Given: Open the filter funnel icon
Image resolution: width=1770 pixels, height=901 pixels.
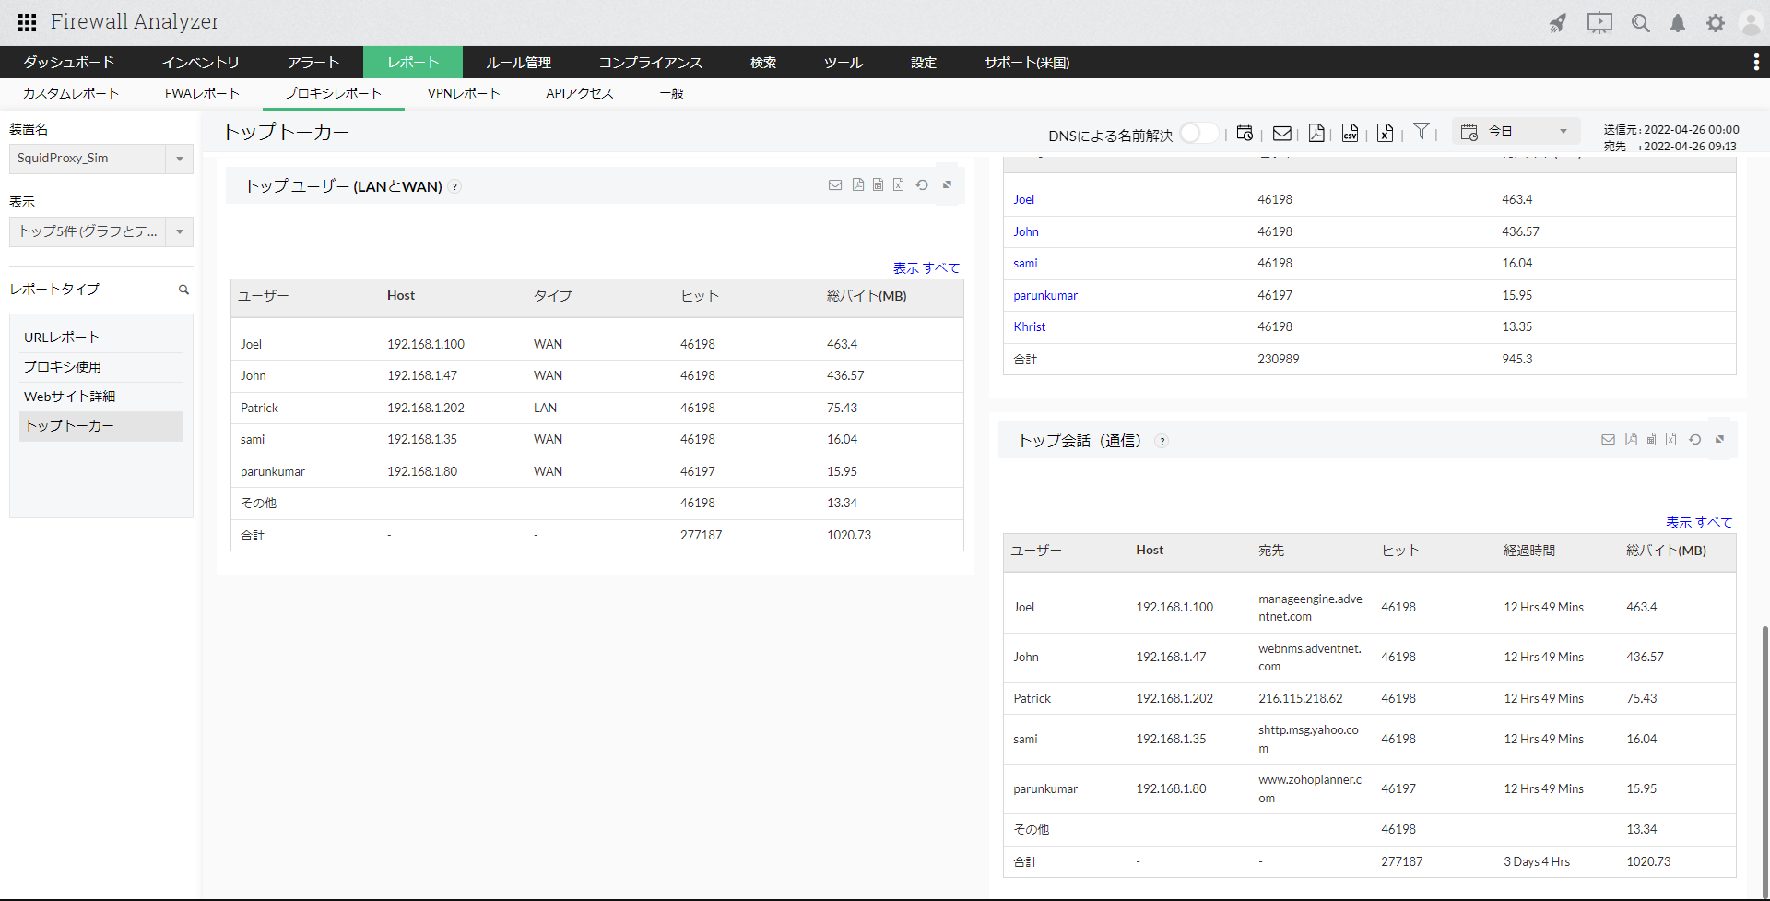Looking at the screenshot, I should point(1422,132).
